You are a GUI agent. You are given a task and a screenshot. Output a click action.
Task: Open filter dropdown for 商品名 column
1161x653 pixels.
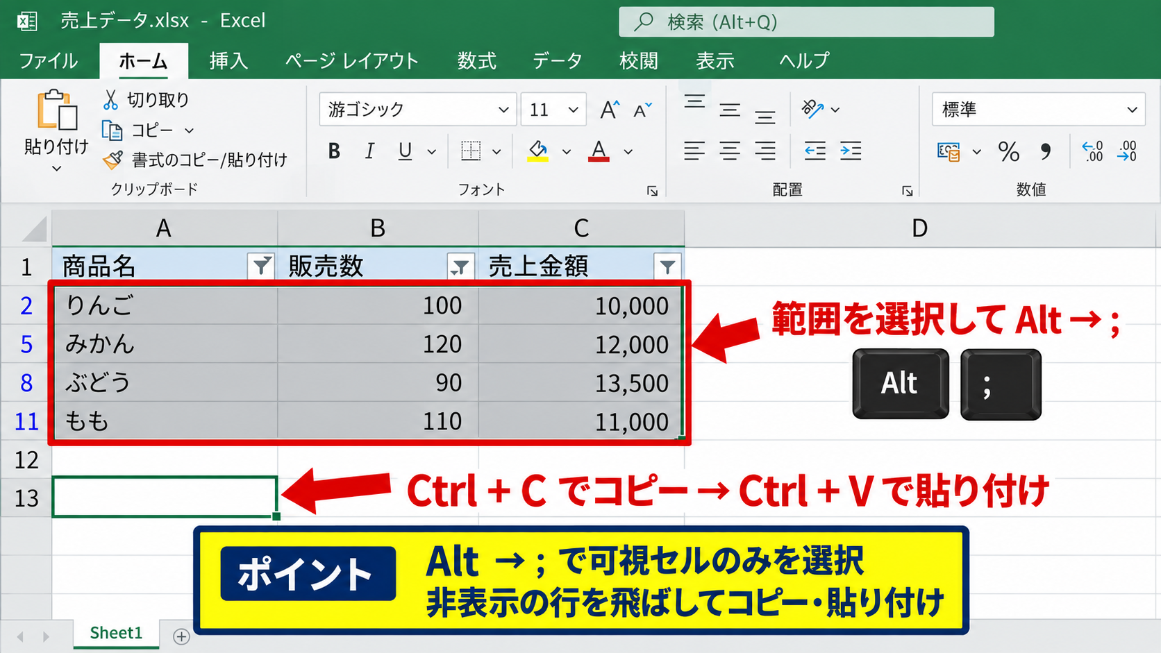[x=261, y=266]
